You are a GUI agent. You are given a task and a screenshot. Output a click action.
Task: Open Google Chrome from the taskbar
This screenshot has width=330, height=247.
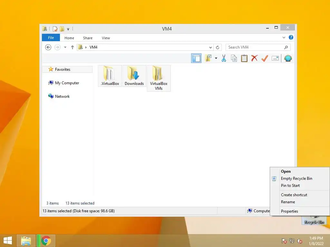(x=46, y=241)
